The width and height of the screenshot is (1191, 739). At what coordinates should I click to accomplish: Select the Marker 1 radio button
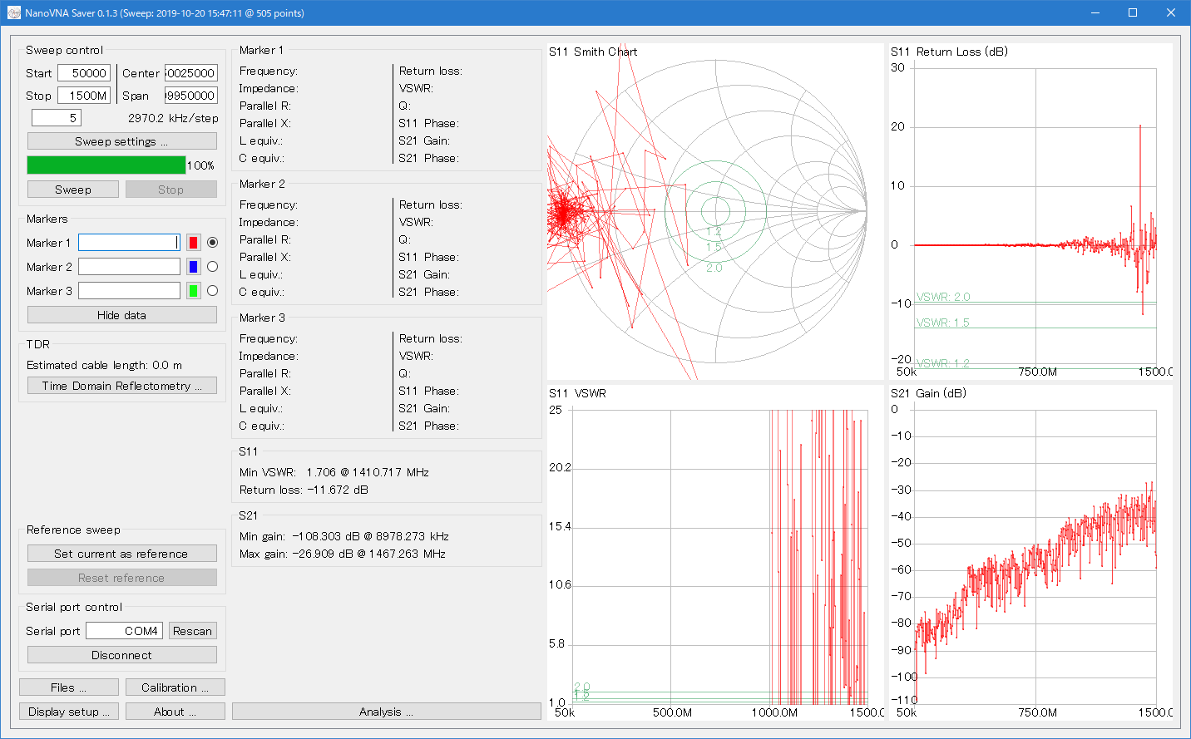click(x=212, y=243)
